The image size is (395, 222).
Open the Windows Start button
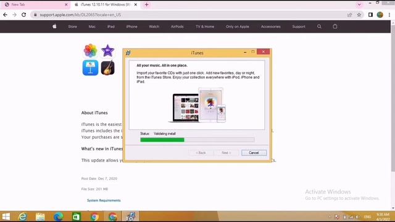point(6,216)
